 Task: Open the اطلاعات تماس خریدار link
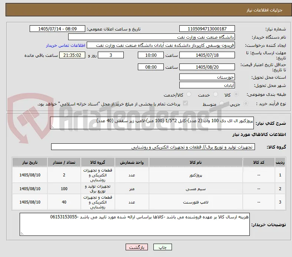pos(66,45)
